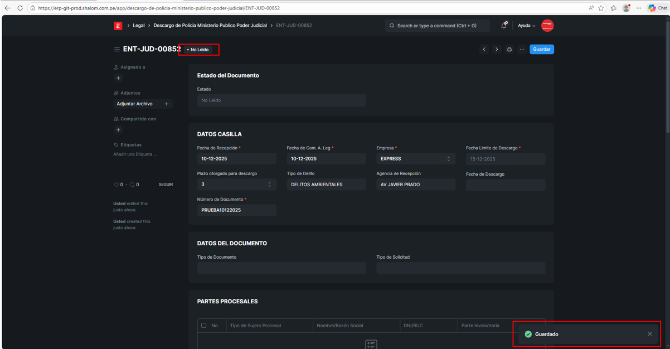Click the Número de Documento input field
The image size is (670, 349).
click(x=236, y=210)
